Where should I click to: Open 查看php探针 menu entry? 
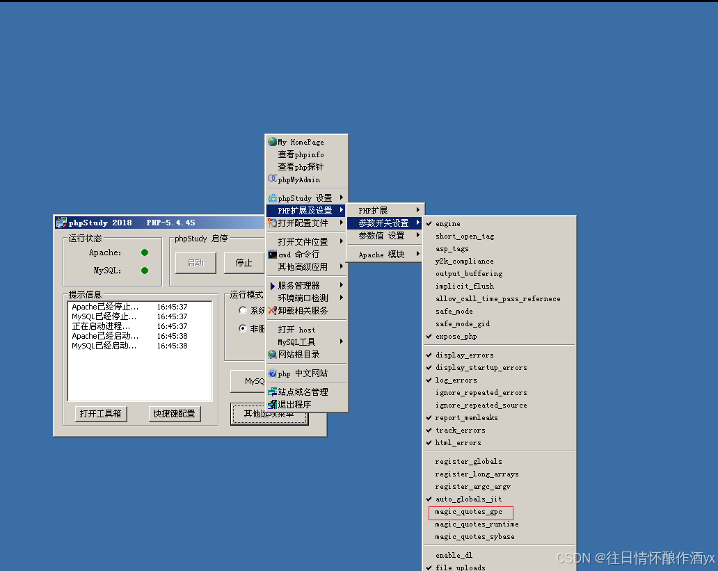click(x=307, y=167)
